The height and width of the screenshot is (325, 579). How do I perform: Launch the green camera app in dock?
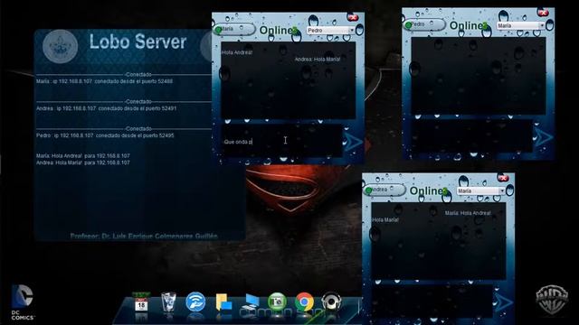click(x=277, y=302)
